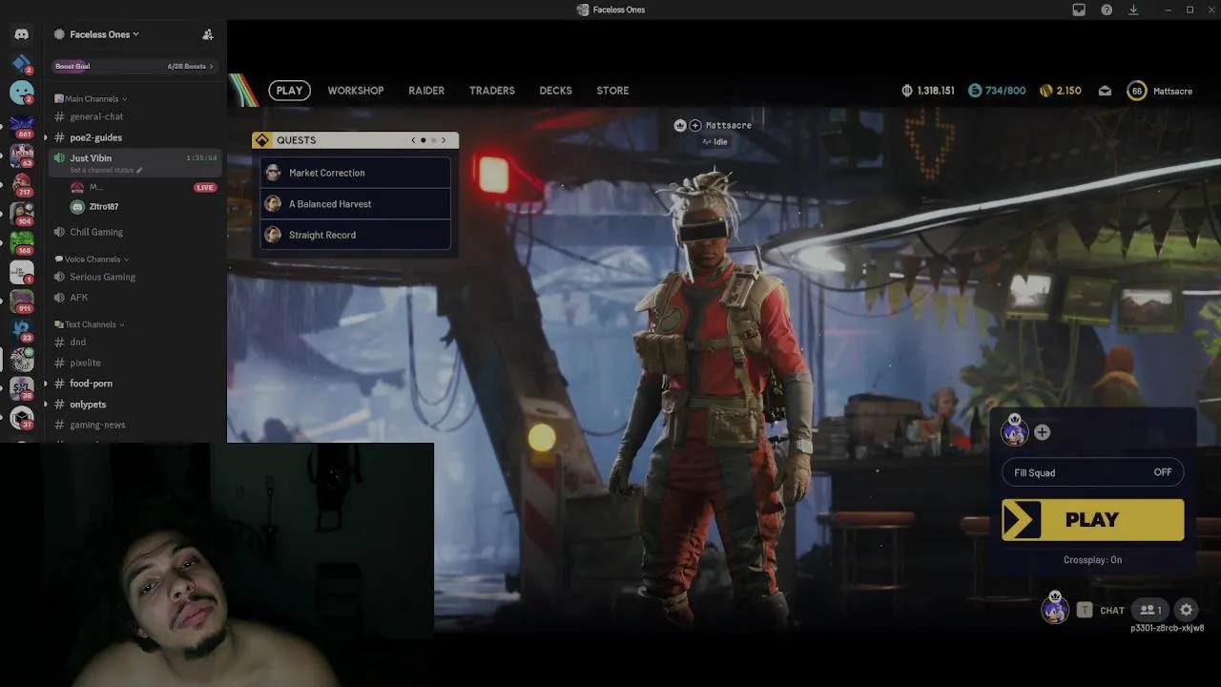Toggle Crossplay: On setting

[1092, 560]
